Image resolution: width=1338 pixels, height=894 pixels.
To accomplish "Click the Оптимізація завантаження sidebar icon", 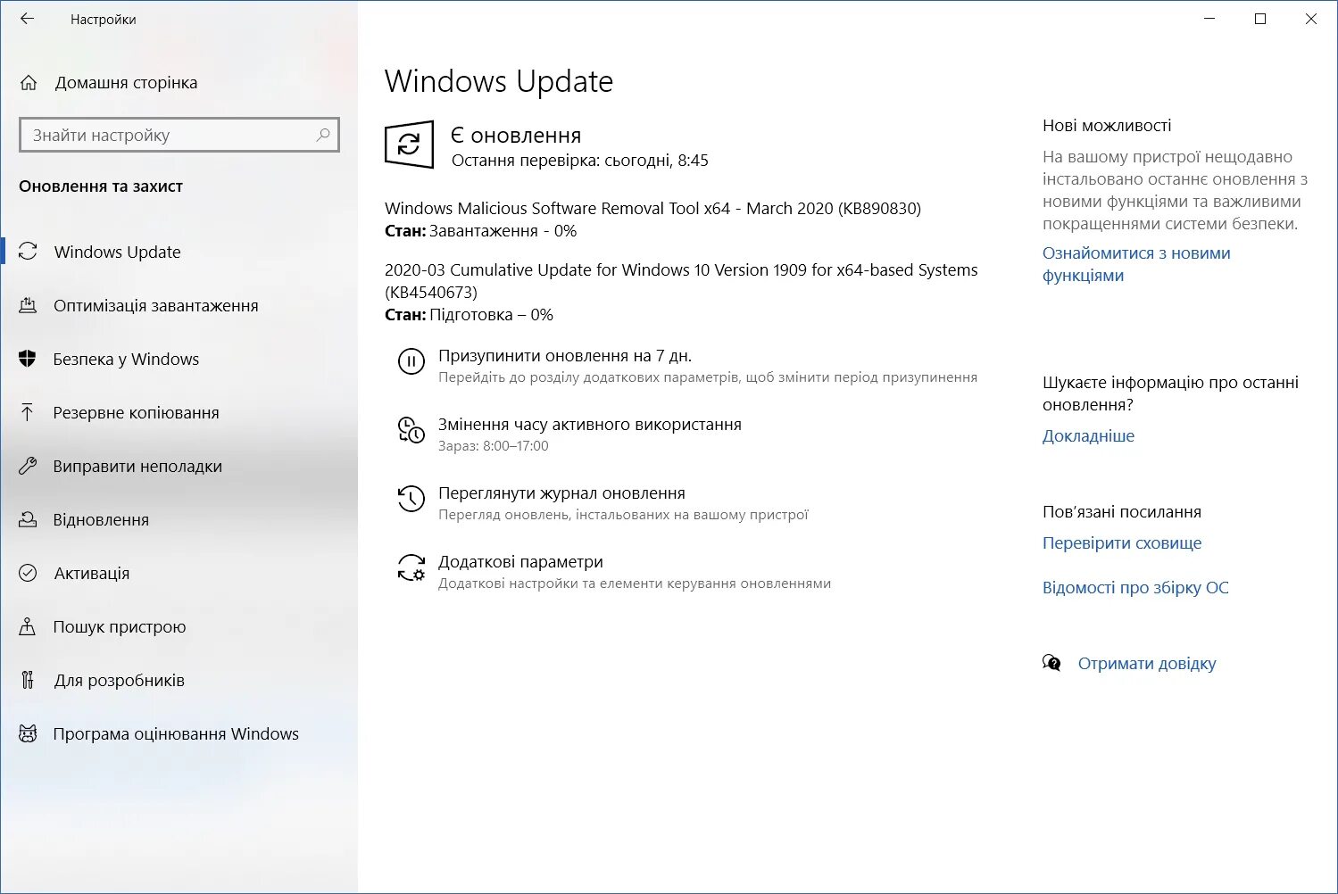I will pos(28,305).
